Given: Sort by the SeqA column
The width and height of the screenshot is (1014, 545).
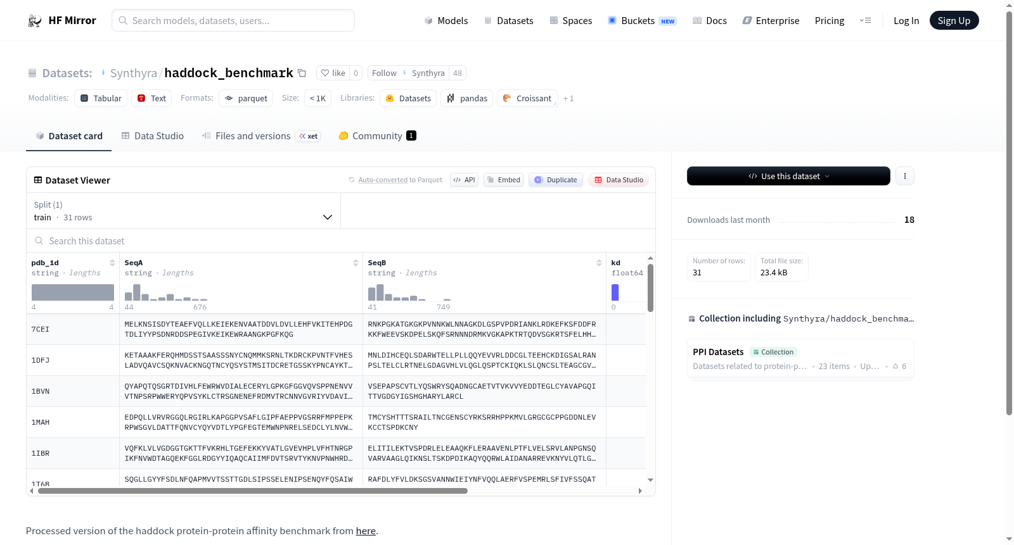Looking at the screenshot, I should [356, 263].
